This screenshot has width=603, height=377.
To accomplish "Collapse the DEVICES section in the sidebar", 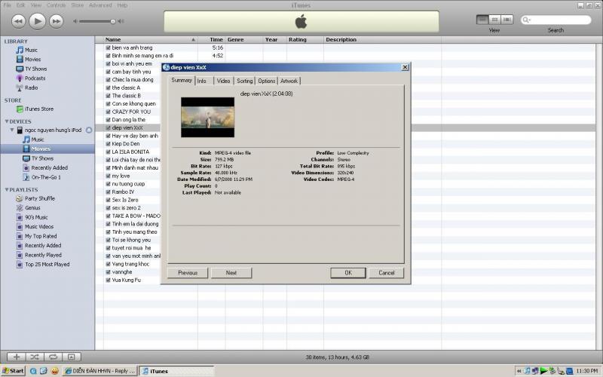I will [x=7, y=121].
